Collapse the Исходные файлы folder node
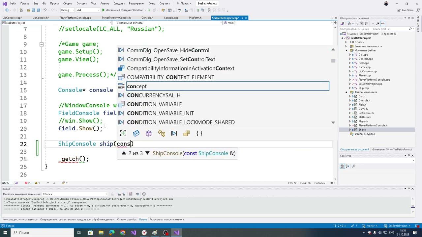The width and height of the screenshot is (422, 237). click(x=346, y=50)
